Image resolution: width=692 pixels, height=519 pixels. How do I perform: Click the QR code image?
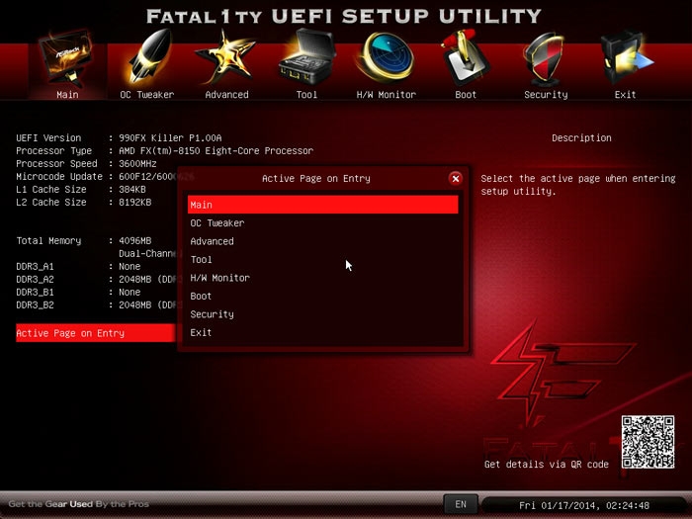(648, 442)
